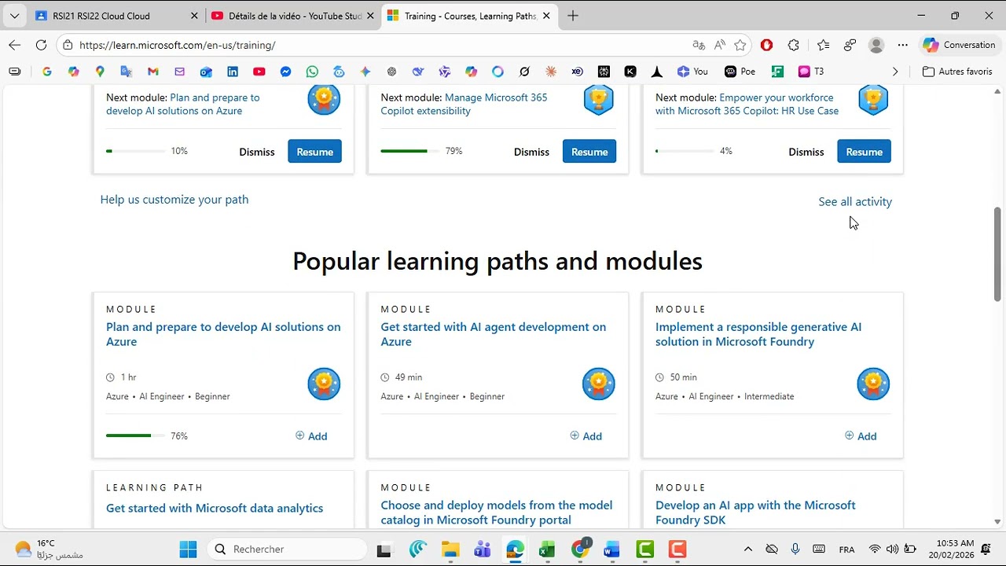Open the Google Translate bookmark
The image size is (1006, 566).
click(127, 72)
